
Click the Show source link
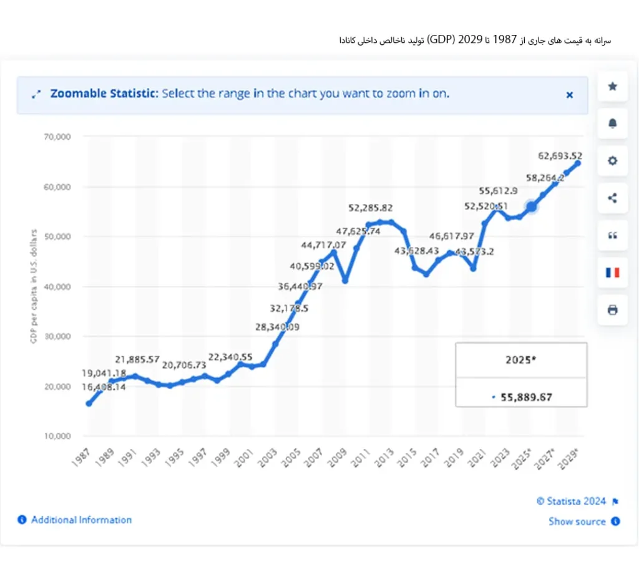[x=577, y=521]
